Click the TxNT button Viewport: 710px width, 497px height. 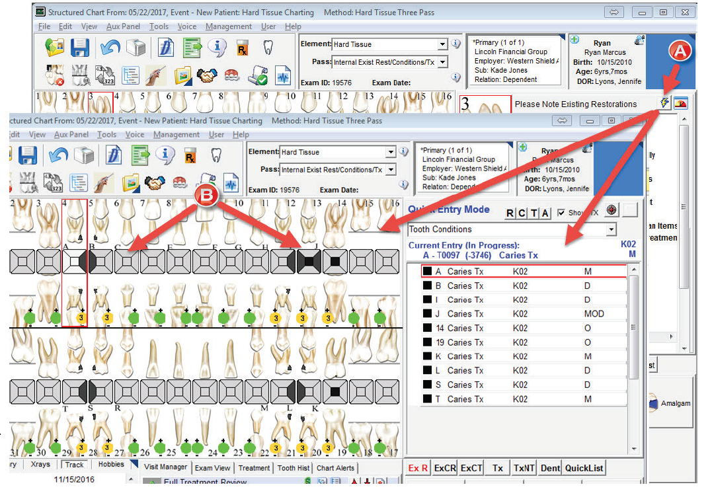524,468
